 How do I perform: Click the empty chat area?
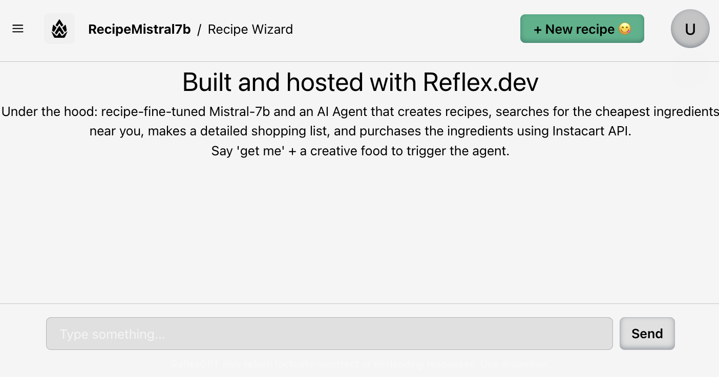[359, 230]
